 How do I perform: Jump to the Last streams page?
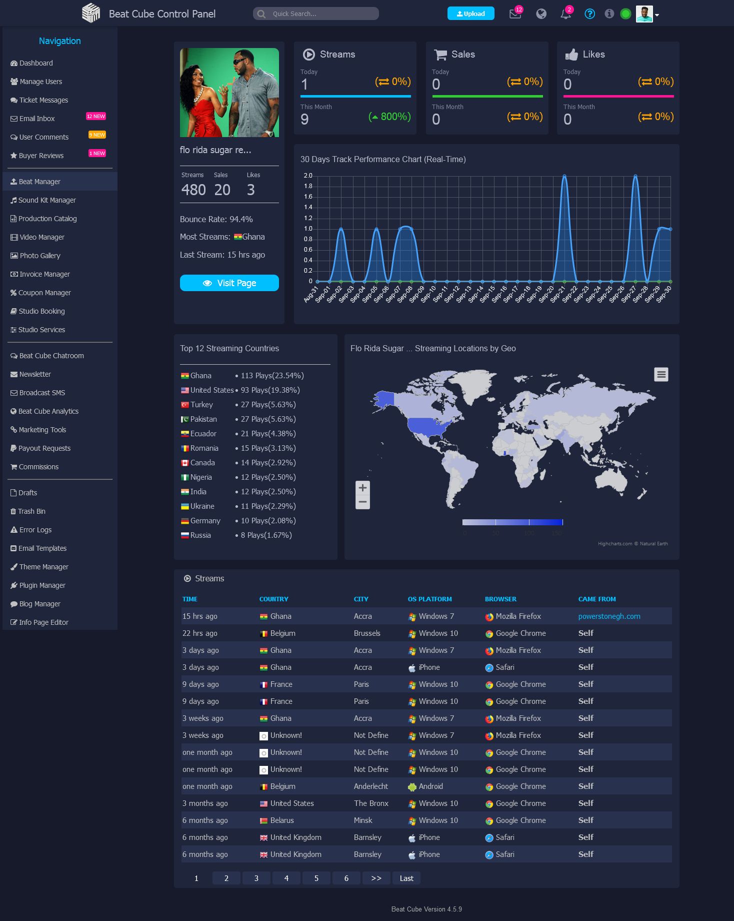click(406, 878)
